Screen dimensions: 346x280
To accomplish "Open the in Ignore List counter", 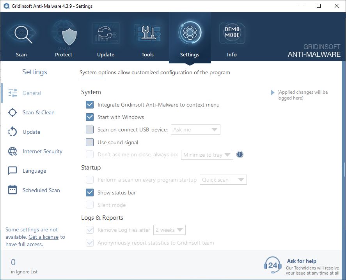I will tap(24, 266).
